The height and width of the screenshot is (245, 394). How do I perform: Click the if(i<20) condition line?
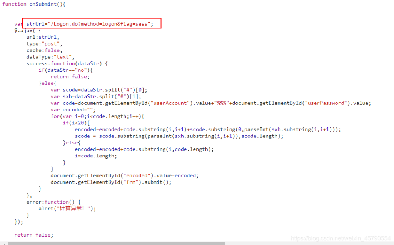pyautogui.click(x=76, y=122)
